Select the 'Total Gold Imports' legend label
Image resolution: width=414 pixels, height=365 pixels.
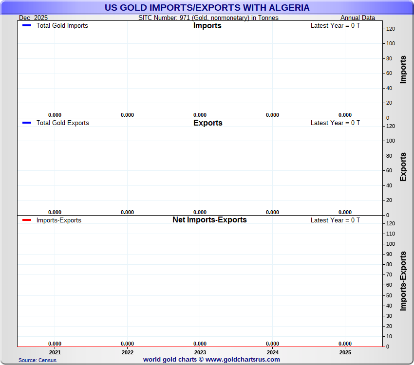pos(62,26)
